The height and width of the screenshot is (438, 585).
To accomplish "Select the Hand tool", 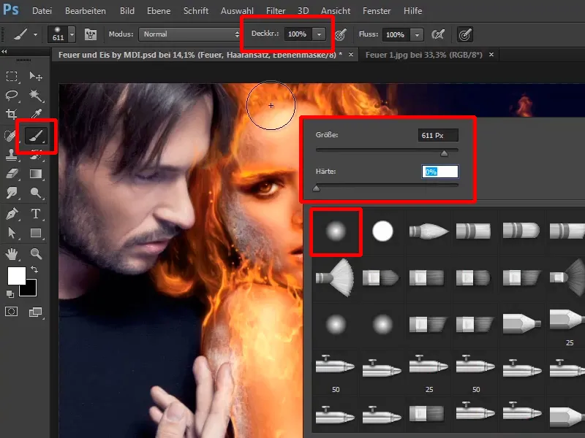I will click(12, 254).
